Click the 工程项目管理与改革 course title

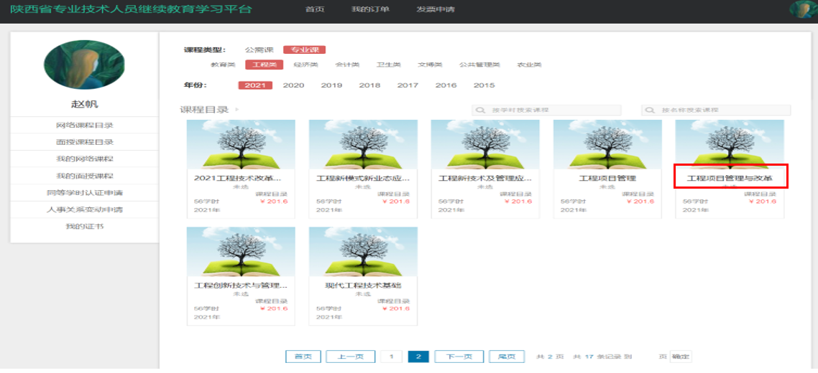point(730,177)
